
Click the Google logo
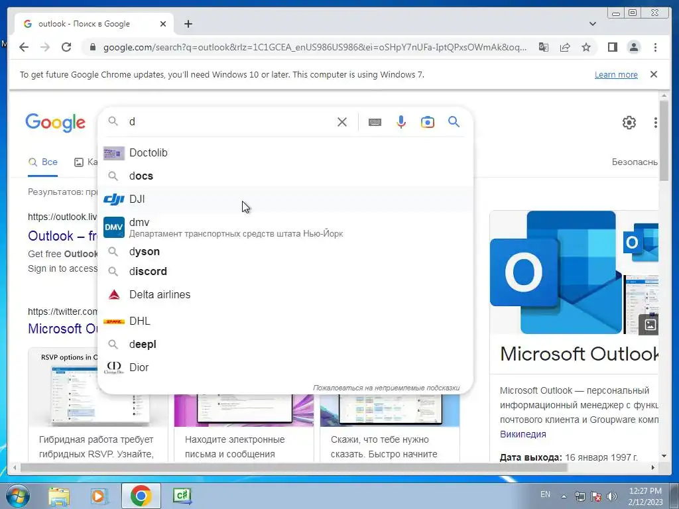(x=56, y=123)
